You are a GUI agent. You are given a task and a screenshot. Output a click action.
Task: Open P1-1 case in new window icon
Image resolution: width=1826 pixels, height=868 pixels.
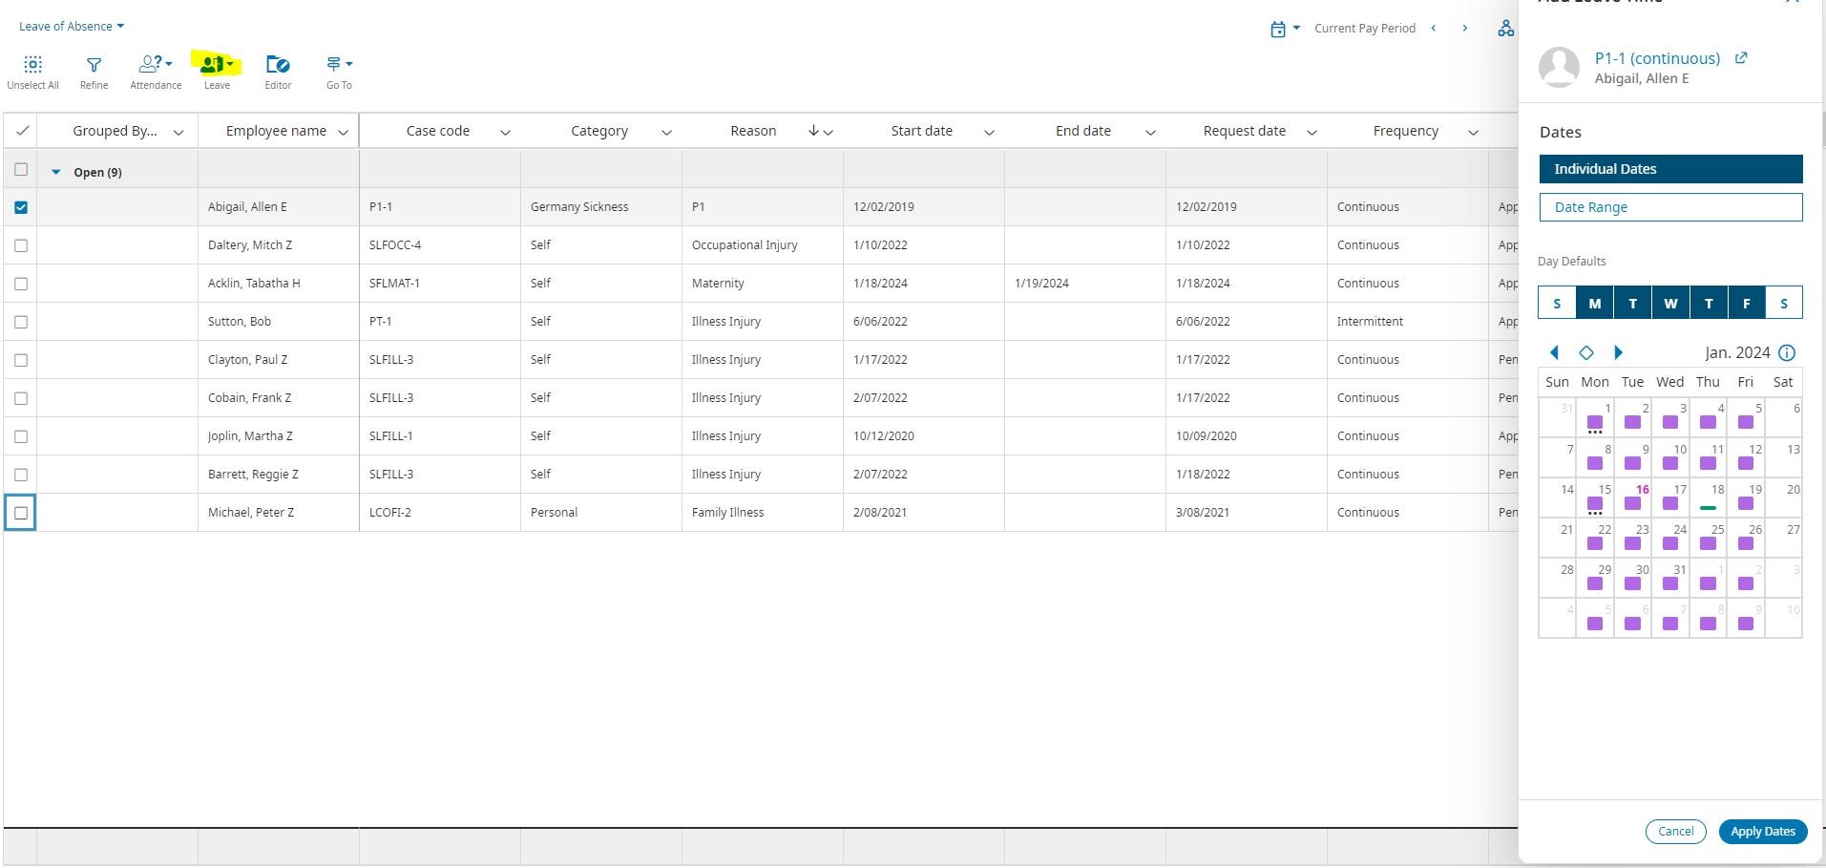[x=1741, y=58]
